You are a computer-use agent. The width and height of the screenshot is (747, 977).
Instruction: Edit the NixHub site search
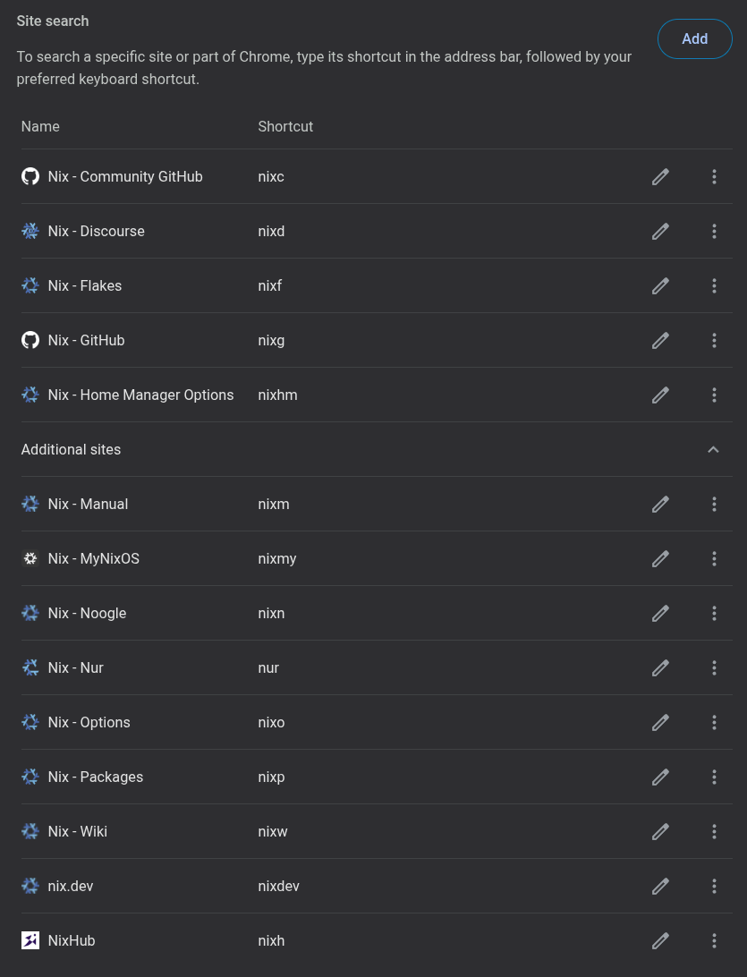(x=660, y=941)
